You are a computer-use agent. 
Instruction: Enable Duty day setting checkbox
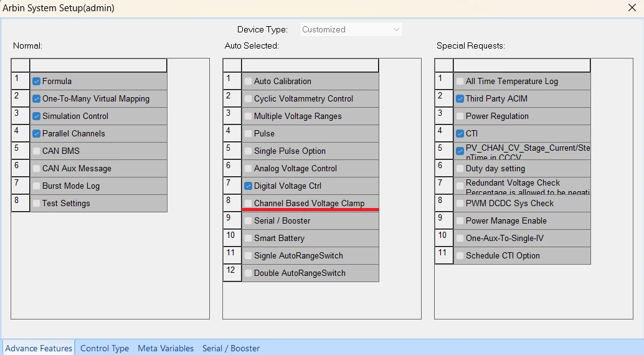(460, 168)
